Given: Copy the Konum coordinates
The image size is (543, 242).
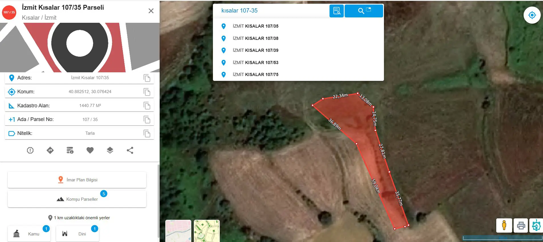Looking at the screenshot, I should click(x=147, y=92).
